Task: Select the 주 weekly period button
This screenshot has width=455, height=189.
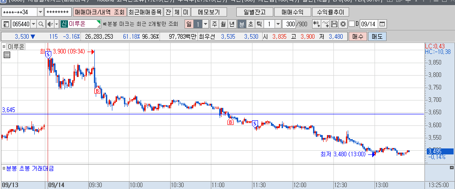Action: pos(214,24)
